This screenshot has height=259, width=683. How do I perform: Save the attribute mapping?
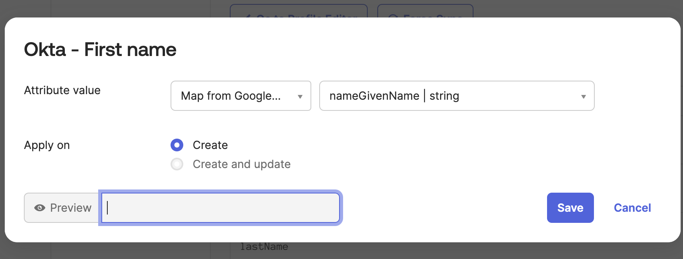(570, 208)
